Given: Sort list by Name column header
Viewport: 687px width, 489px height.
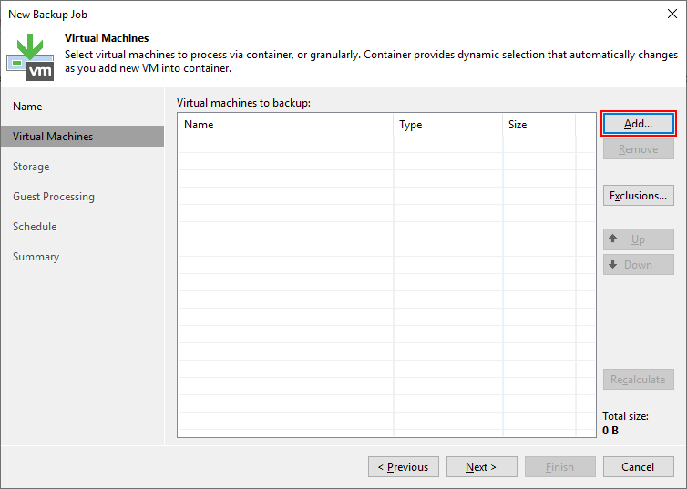Looking at the screenshot, I should 284,125.
